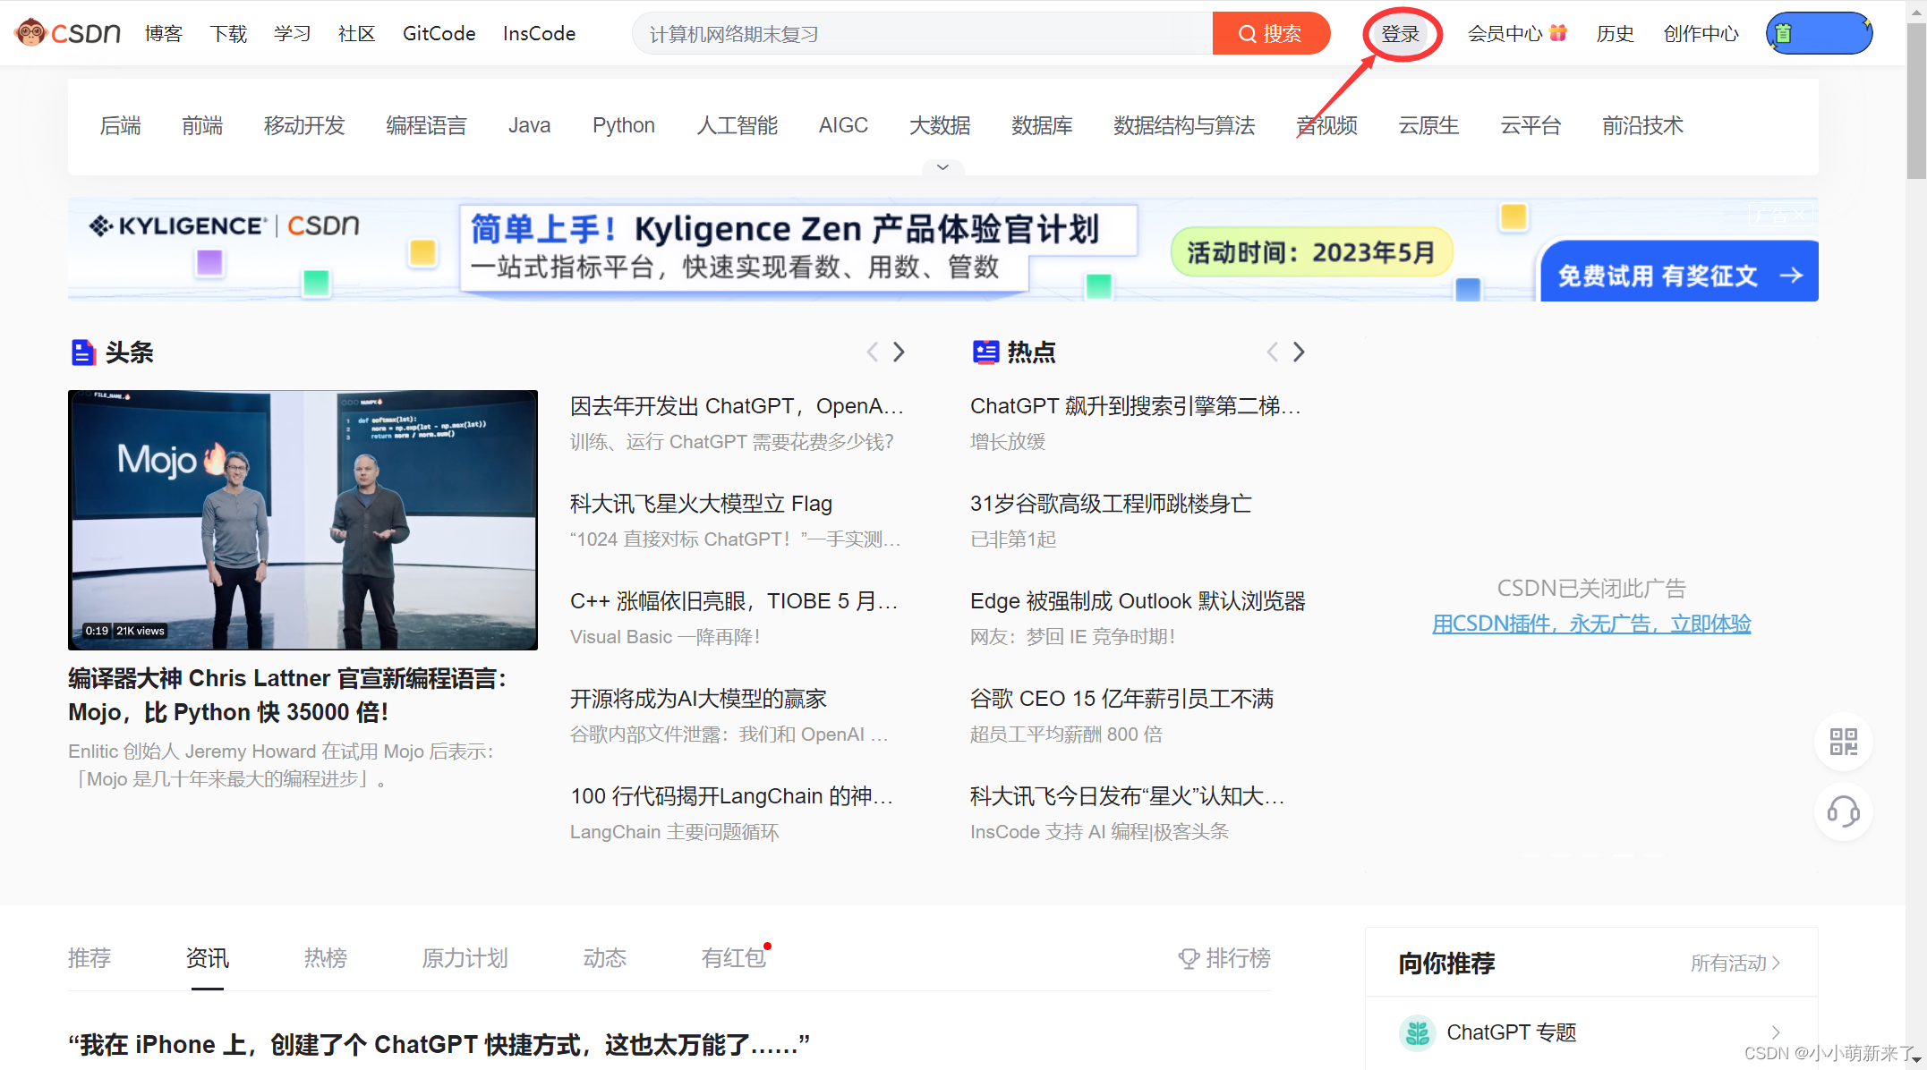Viewport: 1927px width, 1070px height.
Task: Select the 大数据 category
Action: coord(941,125)
